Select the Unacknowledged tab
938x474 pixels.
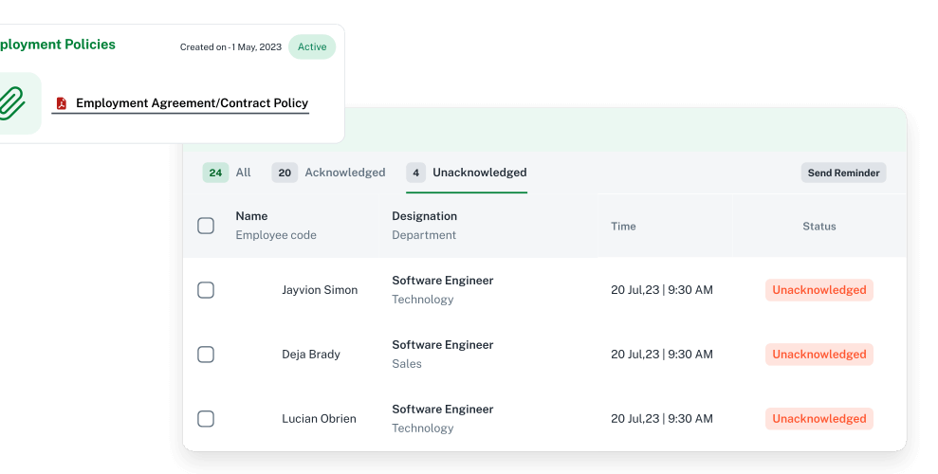479,173
